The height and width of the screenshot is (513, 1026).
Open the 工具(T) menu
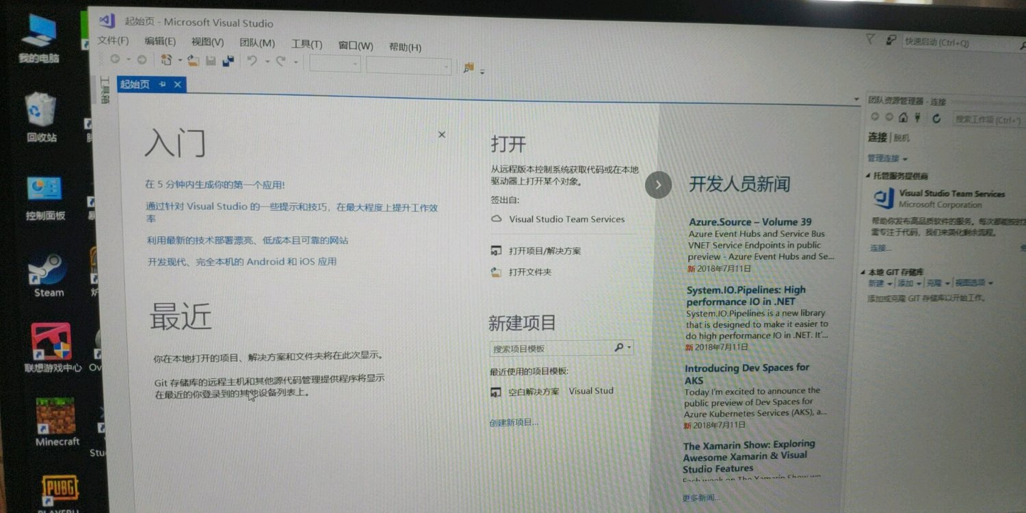coord(307,44)
